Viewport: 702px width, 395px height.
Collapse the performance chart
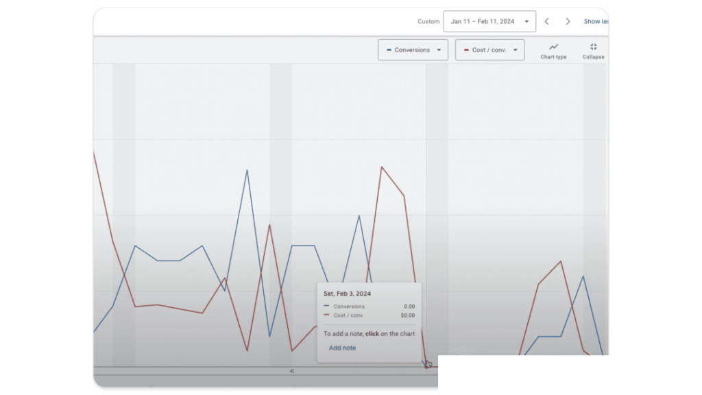pyautogui.click(x=593, y=49)
